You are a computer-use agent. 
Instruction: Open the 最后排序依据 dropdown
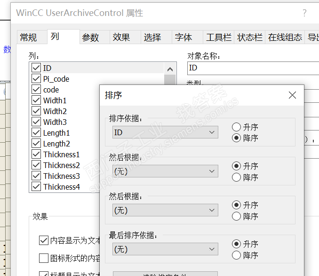tap(165, 249)
